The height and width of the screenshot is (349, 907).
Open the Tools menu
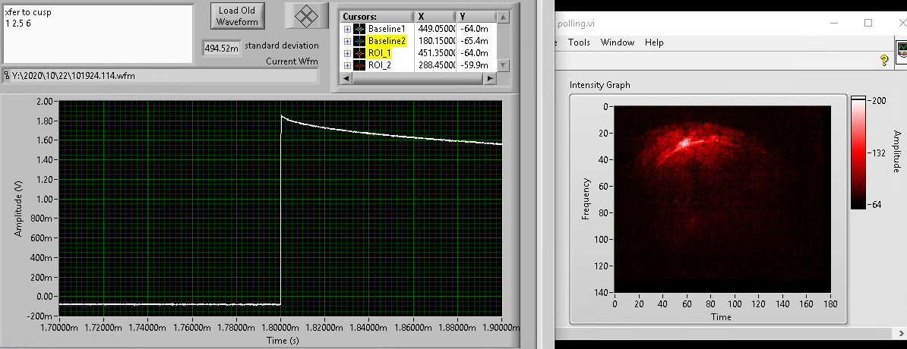click(x=579, y=42)
